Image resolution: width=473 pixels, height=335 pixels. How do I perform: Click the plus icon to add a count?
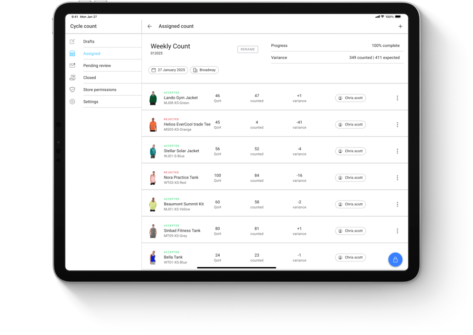pos(400,26)
